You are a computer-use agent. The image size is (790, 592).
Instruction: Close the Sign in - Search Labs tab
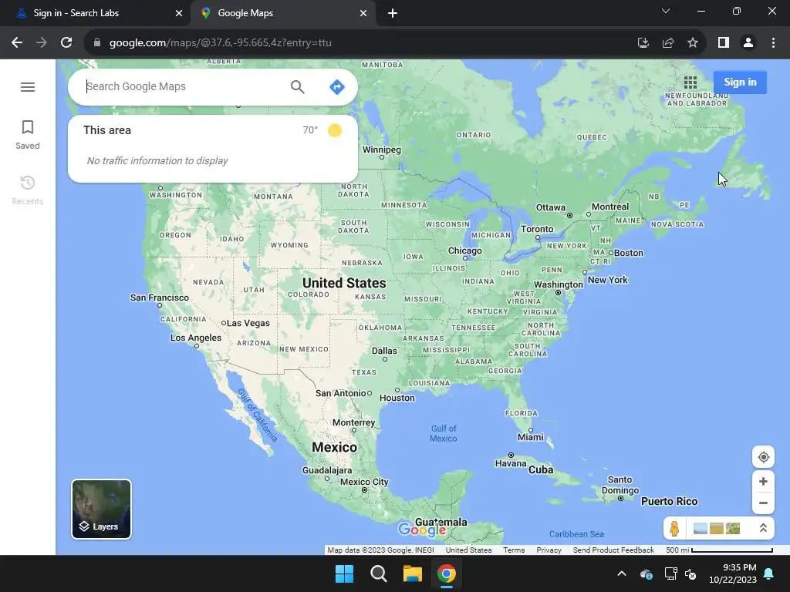(179, 13)
